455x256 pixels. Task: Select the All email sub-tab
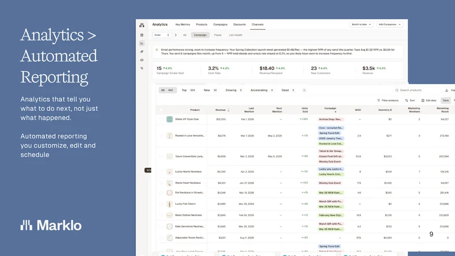tap(184, 35)
